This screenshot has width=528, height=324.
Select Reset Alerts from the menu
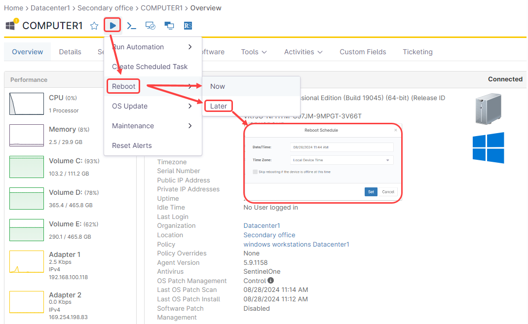click(x=132, y=145)
